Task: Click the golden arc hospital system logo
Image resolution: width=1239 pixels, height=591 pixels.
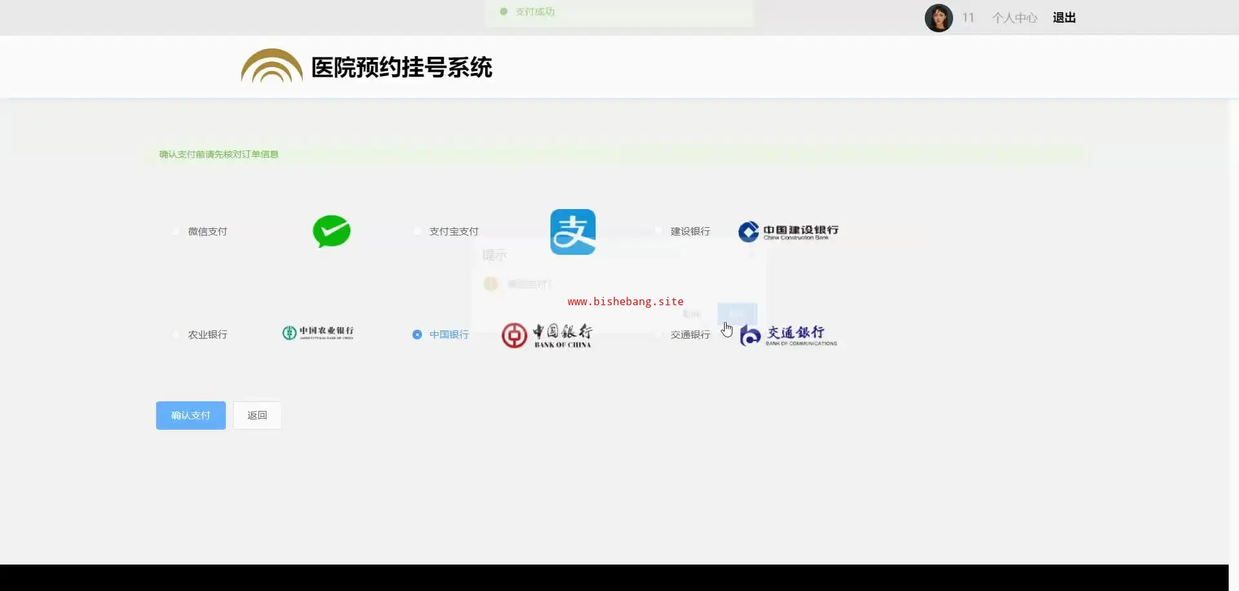Action: pyautogui.click(x=272, y=66)
